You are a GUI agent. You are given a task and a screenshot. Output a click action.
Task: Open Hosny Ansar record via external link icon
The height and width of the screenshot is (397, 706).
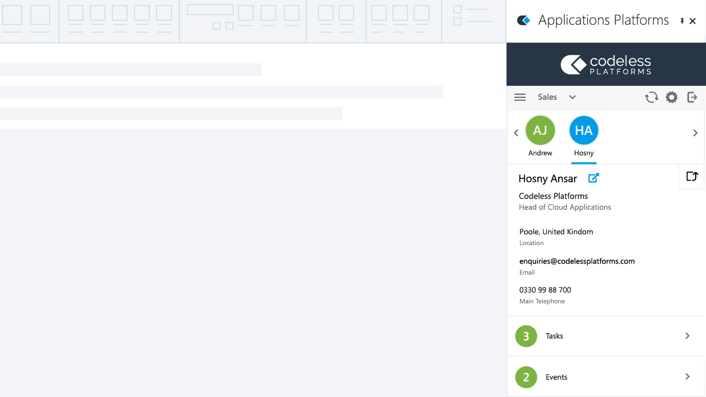click(x=594, y=178)
